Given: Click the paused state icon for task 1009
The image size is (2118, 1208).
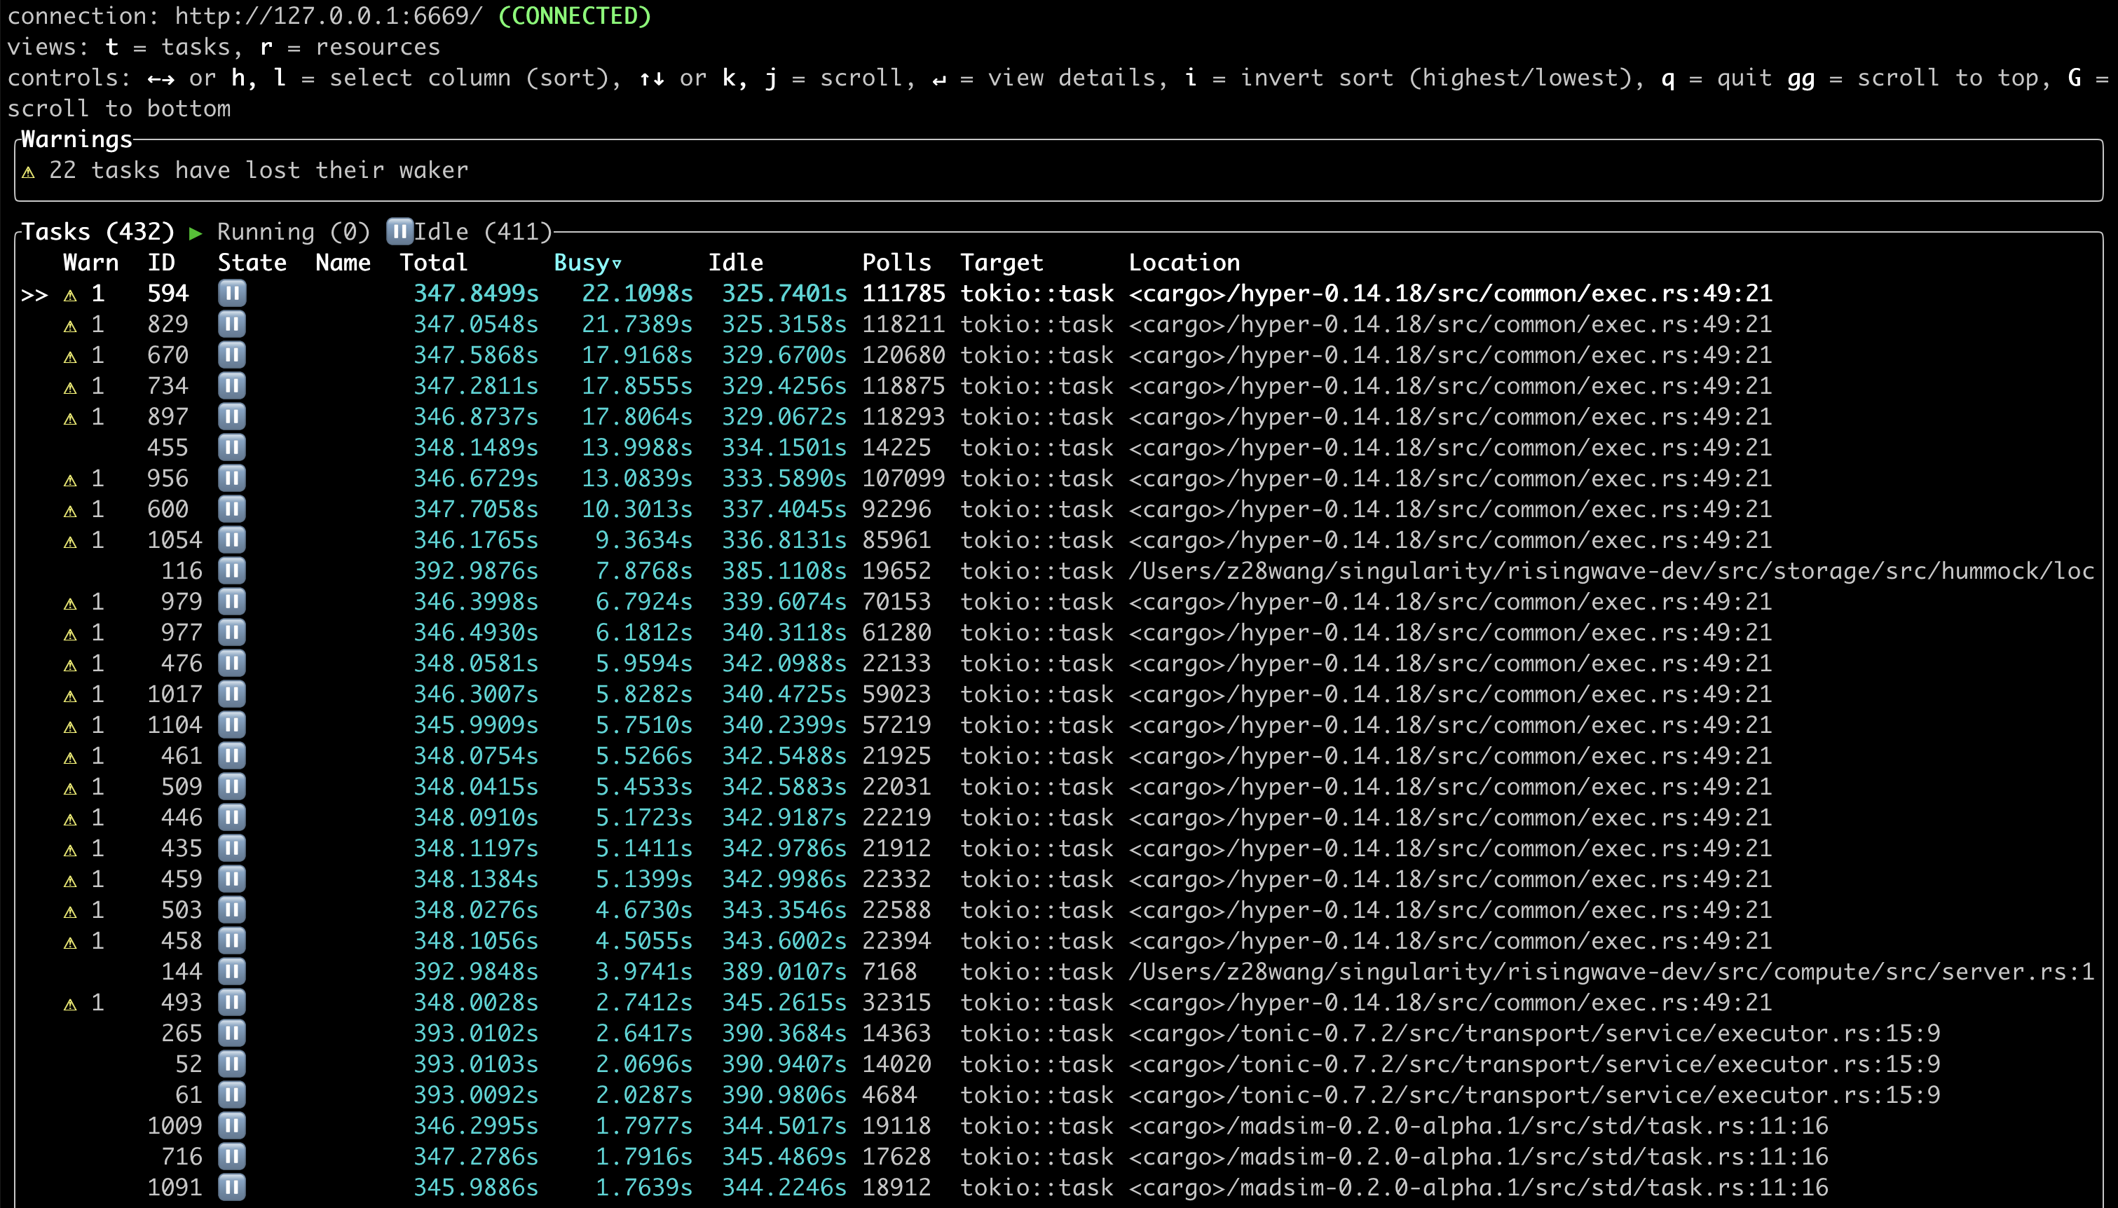Looking at the screenshot, I should [x=231, y=1126].
